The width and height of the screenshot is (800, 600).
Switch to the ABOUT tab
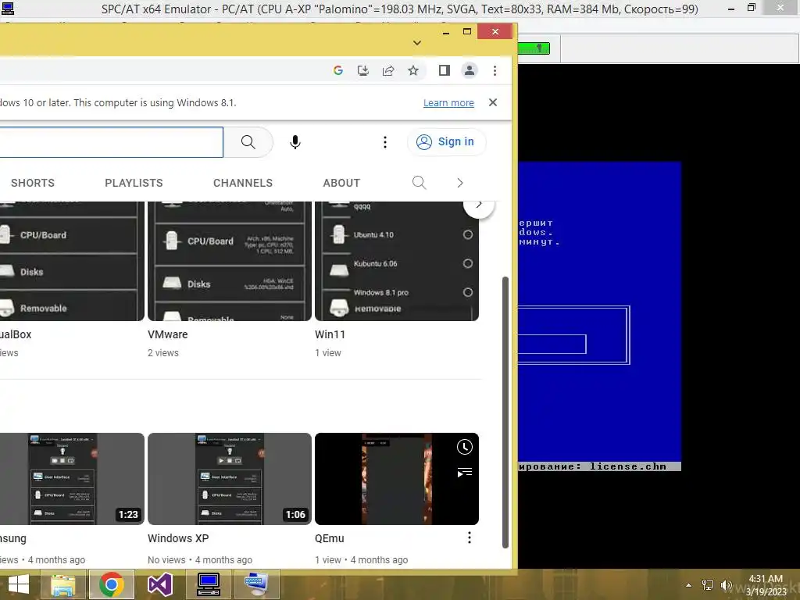pos(341,183)
